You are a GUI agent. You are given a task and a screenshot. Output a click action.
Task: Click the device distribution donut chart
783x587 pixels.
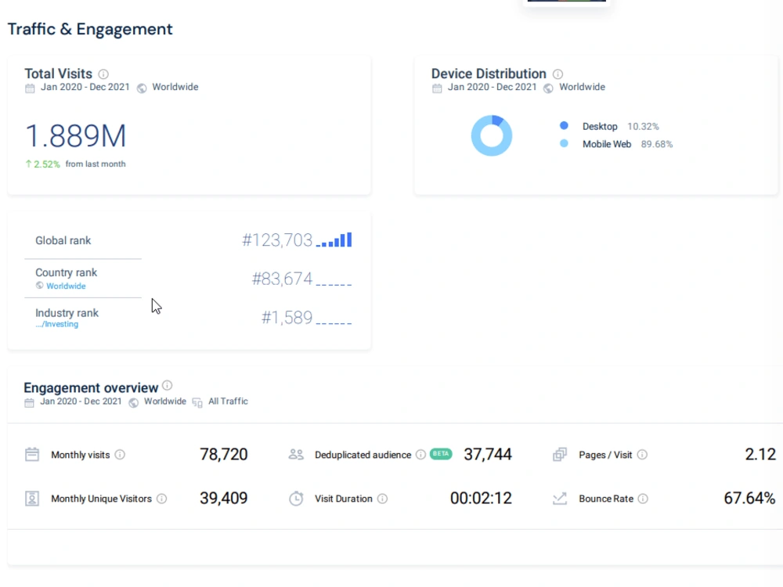pyautogui.click(x=492, y=135)
